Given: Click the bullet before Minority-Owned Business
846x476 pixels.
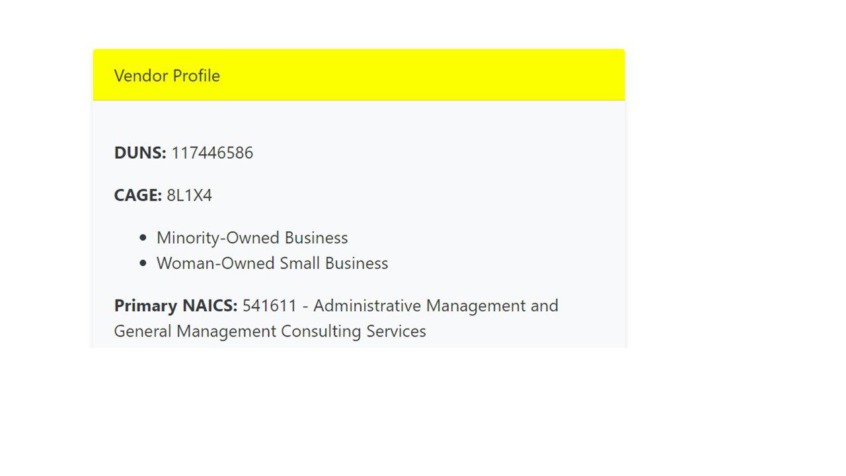Looking at the screenshot, I should (143, 237).
